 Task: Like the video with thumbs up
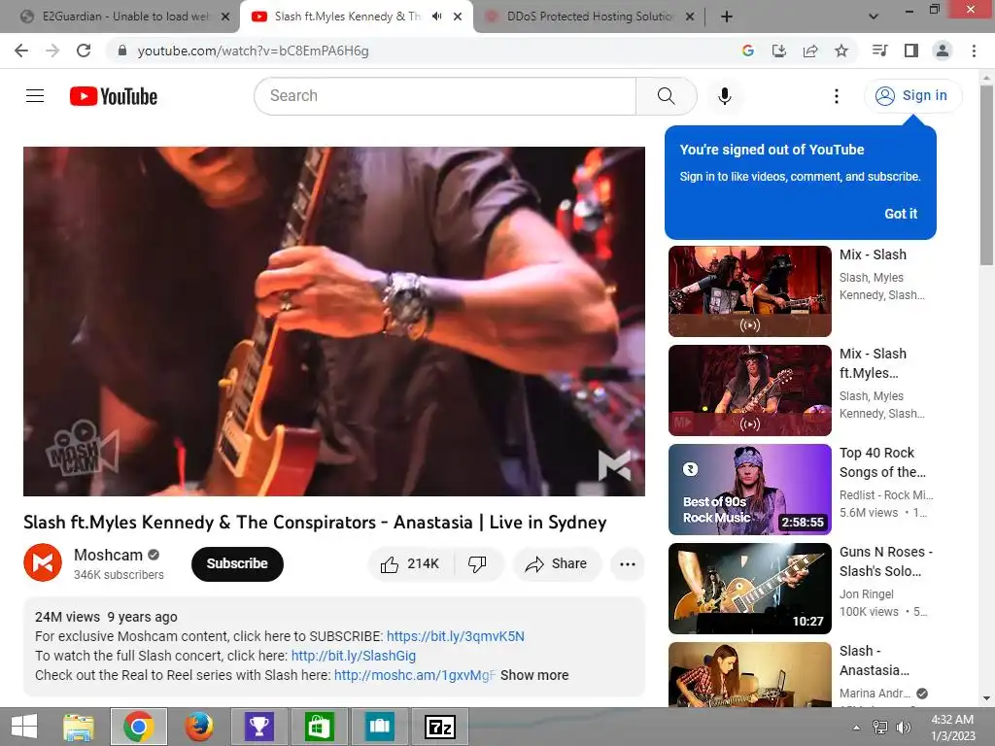pos(410,564)
